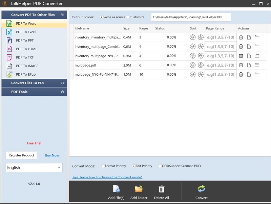Delete inventory_multipage_Combi row with trash icon

[241, 47]
